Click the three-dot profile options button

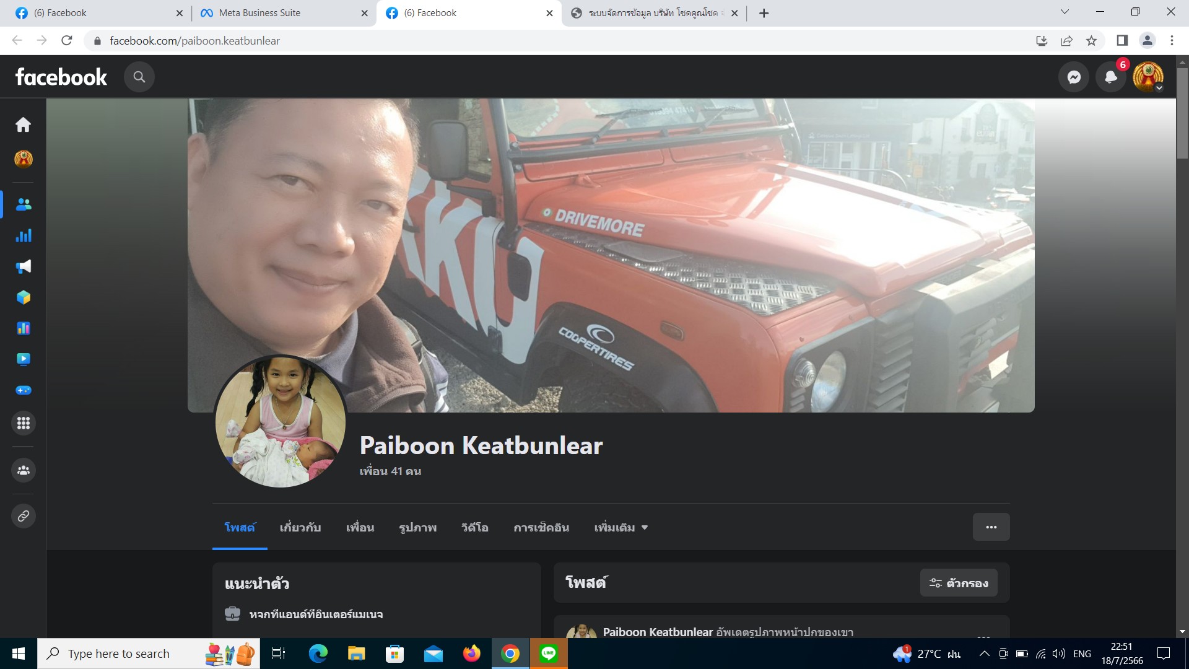click(x=991, y=527)
